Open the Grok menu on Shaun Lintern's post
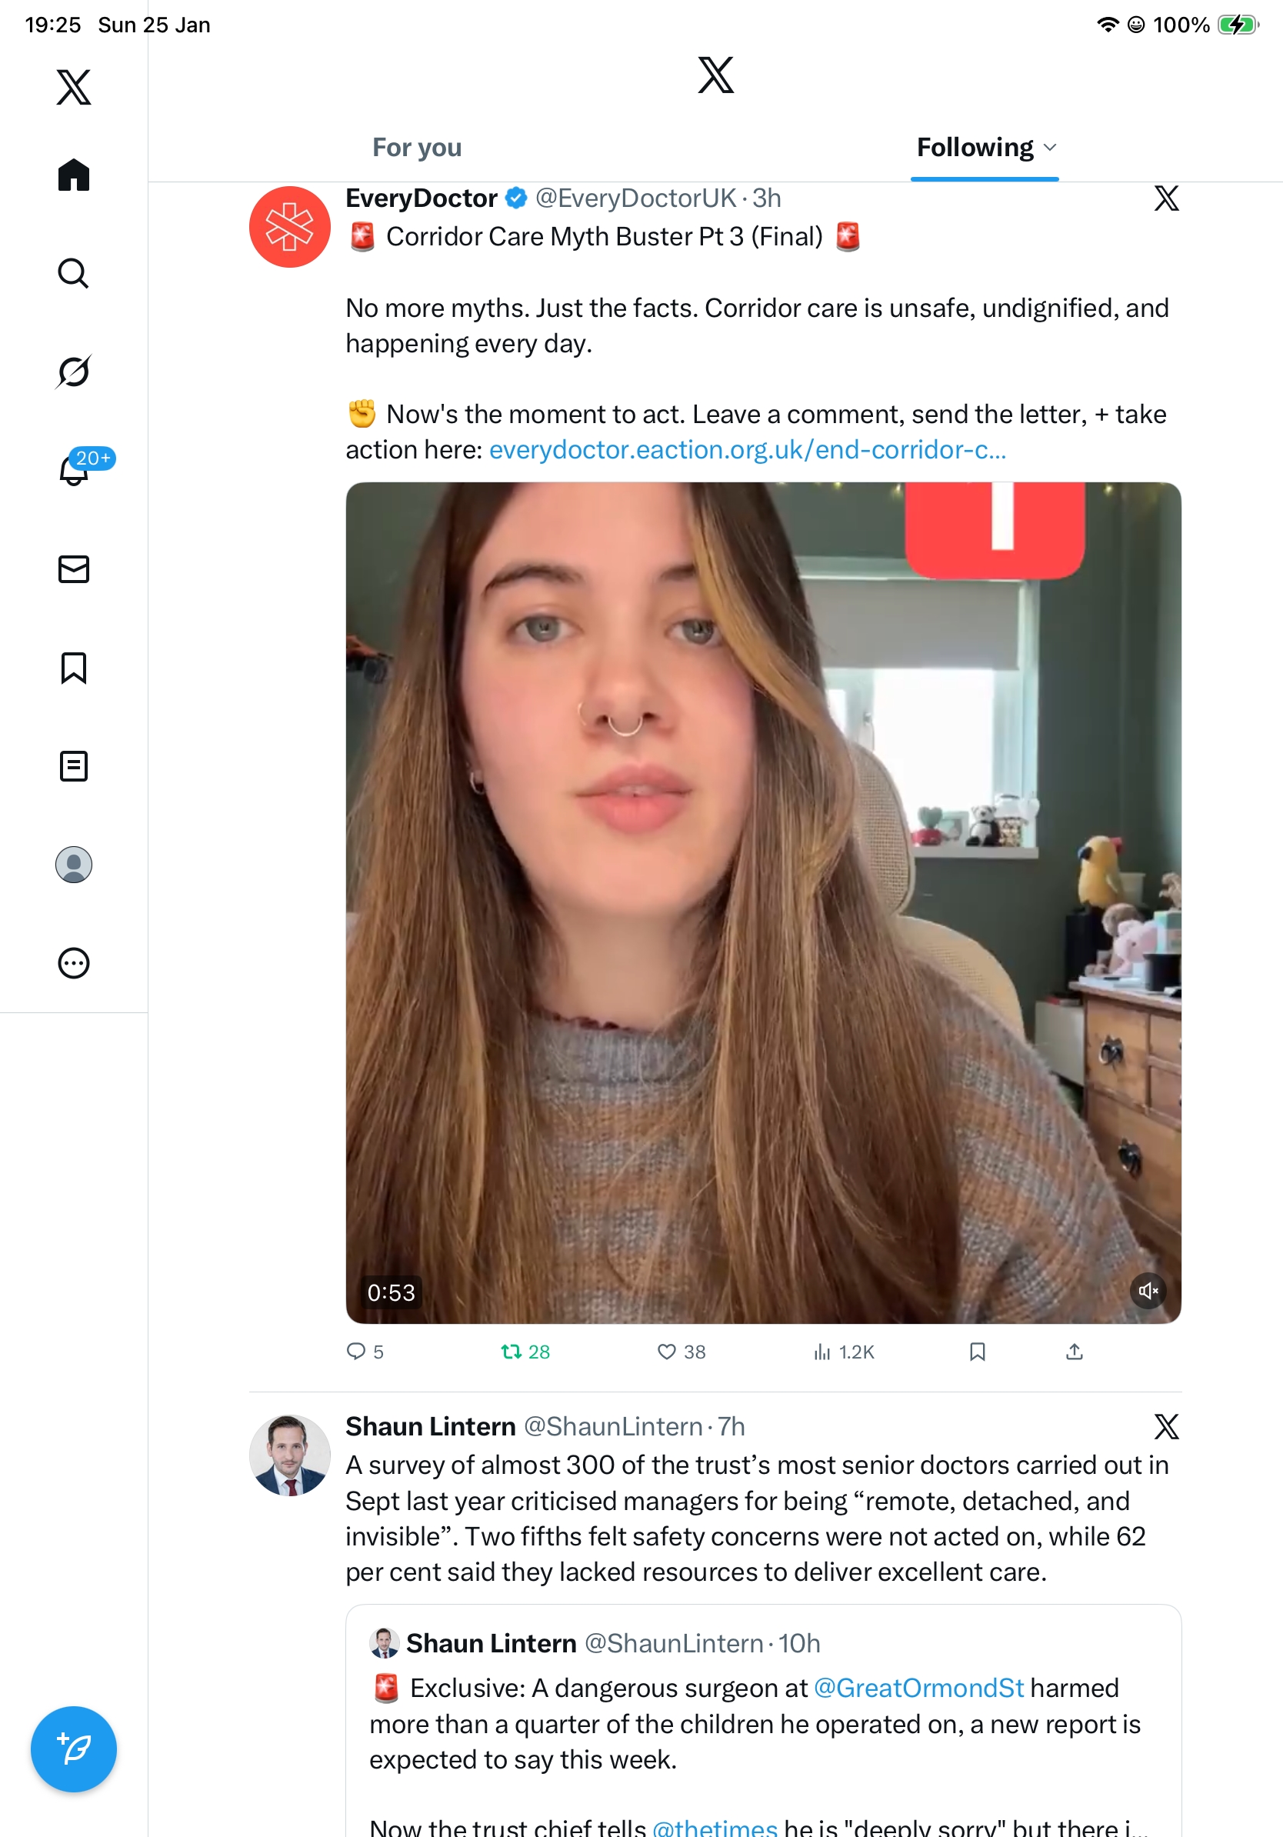Screen dimensions: 1283x1837 click(x=1166, y=1426)
